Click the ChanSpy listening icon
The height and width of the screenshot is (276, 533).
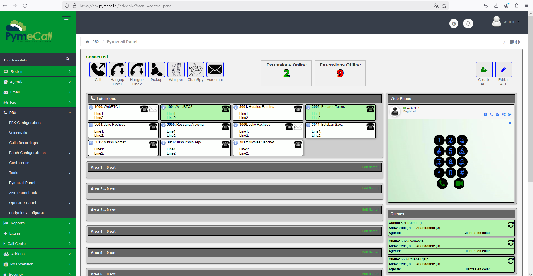[195, 69]
